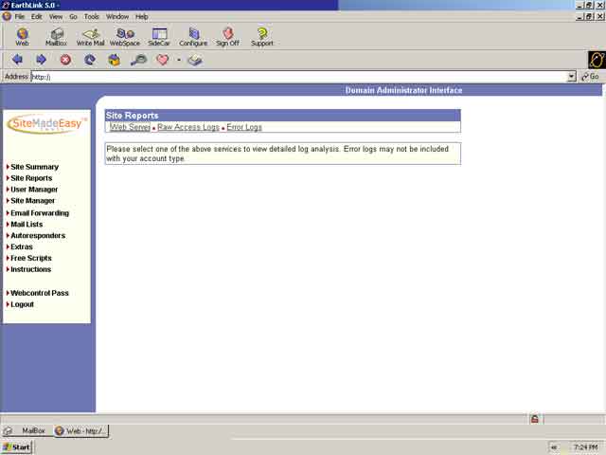This screenshot has height=455, width=606.
Task: Open the Tools menu
Action: (91, 16)
